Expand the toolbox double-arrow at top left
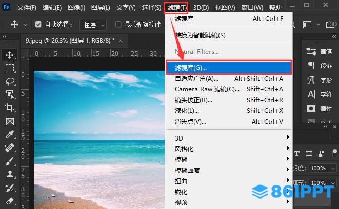 tap(4, 37)
